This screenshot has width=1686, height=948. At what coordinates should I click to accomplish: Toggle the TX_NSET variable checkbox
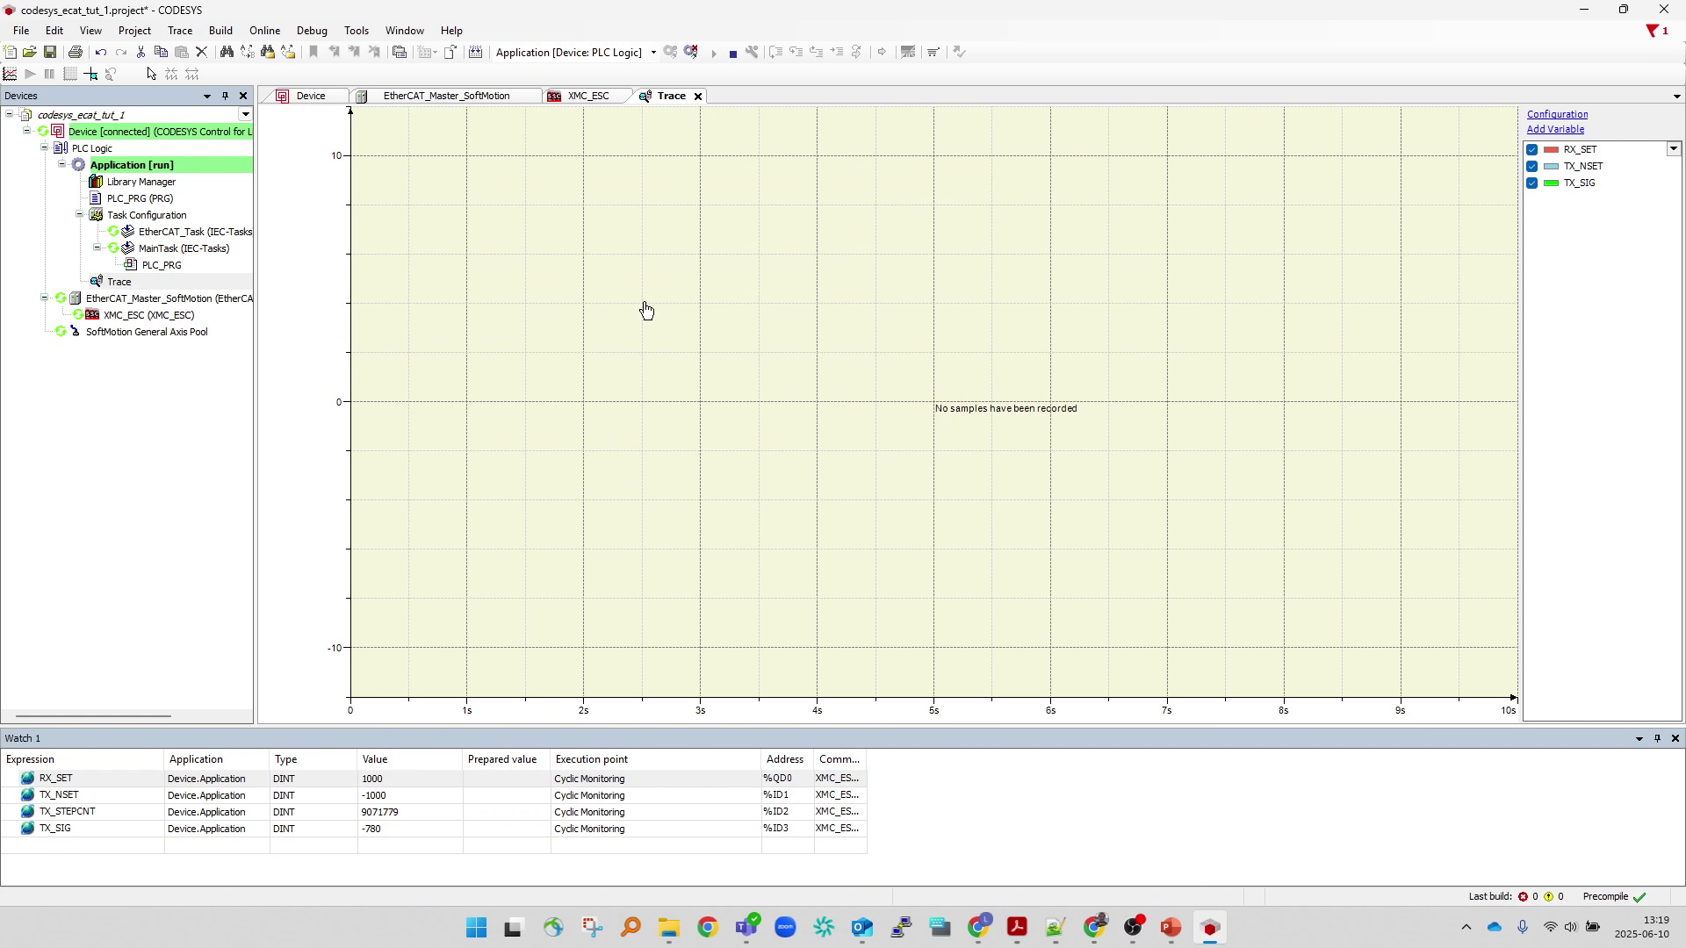[x=1532, y=167]
